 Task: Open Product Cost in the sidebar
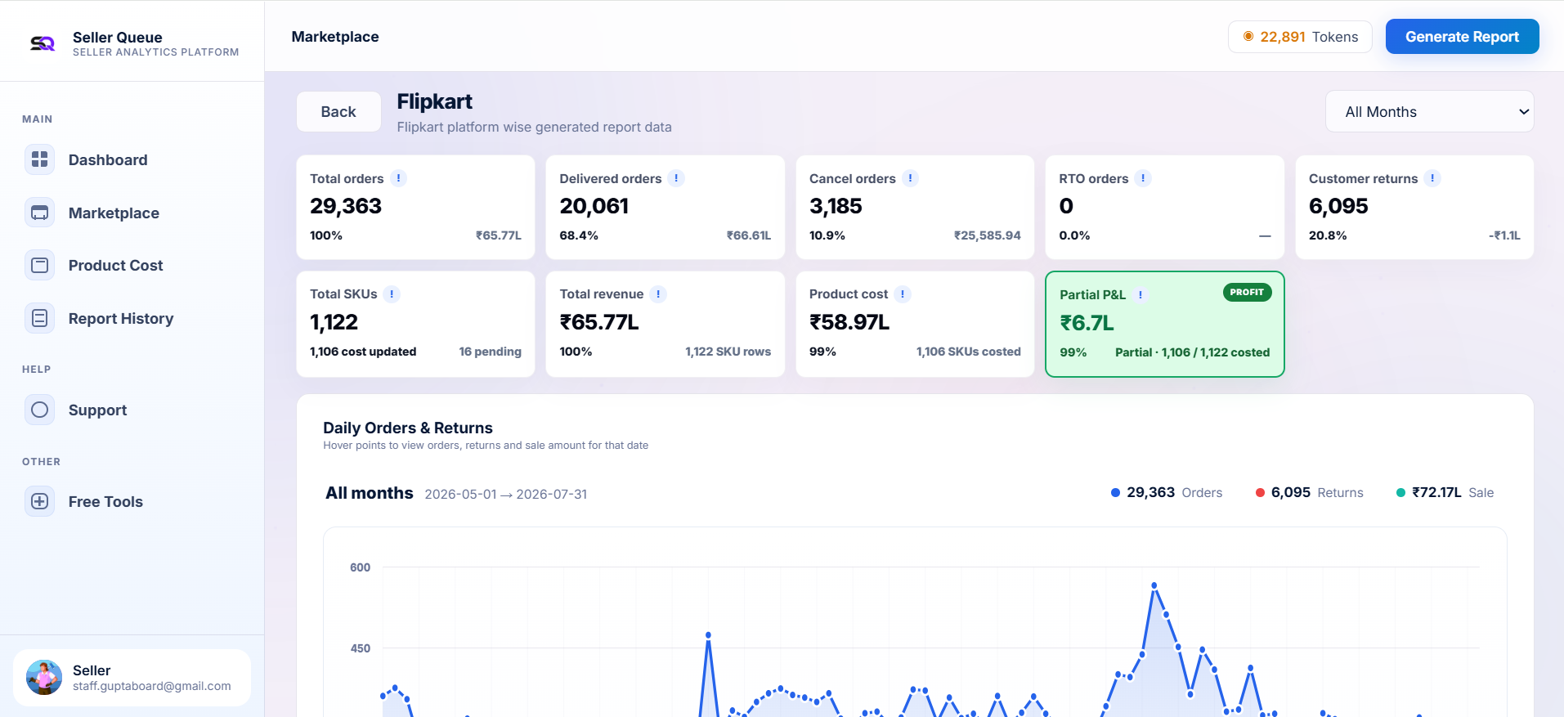tap(115, 265)
